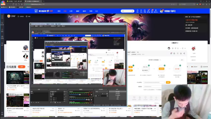Expand the Scenes dock header menu arrow
This screenshot has height=119, width=211.
point(48,89)
